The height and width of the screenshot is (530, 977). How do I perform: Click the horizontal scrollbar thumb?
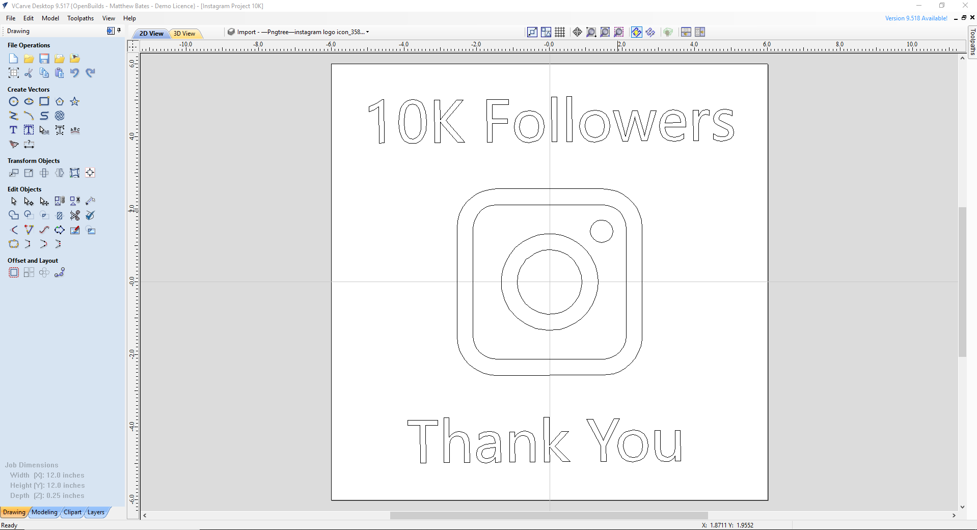[x=549, y=515]
